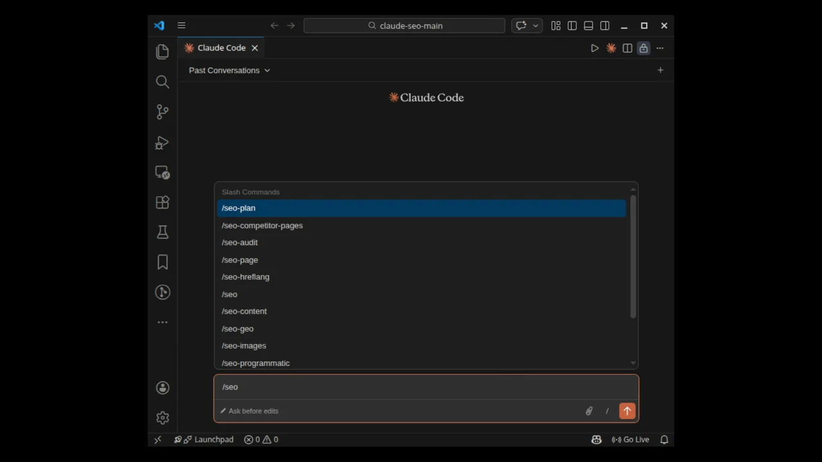
Task: Open notifications bell in status bar
Action: click(665, 440)
